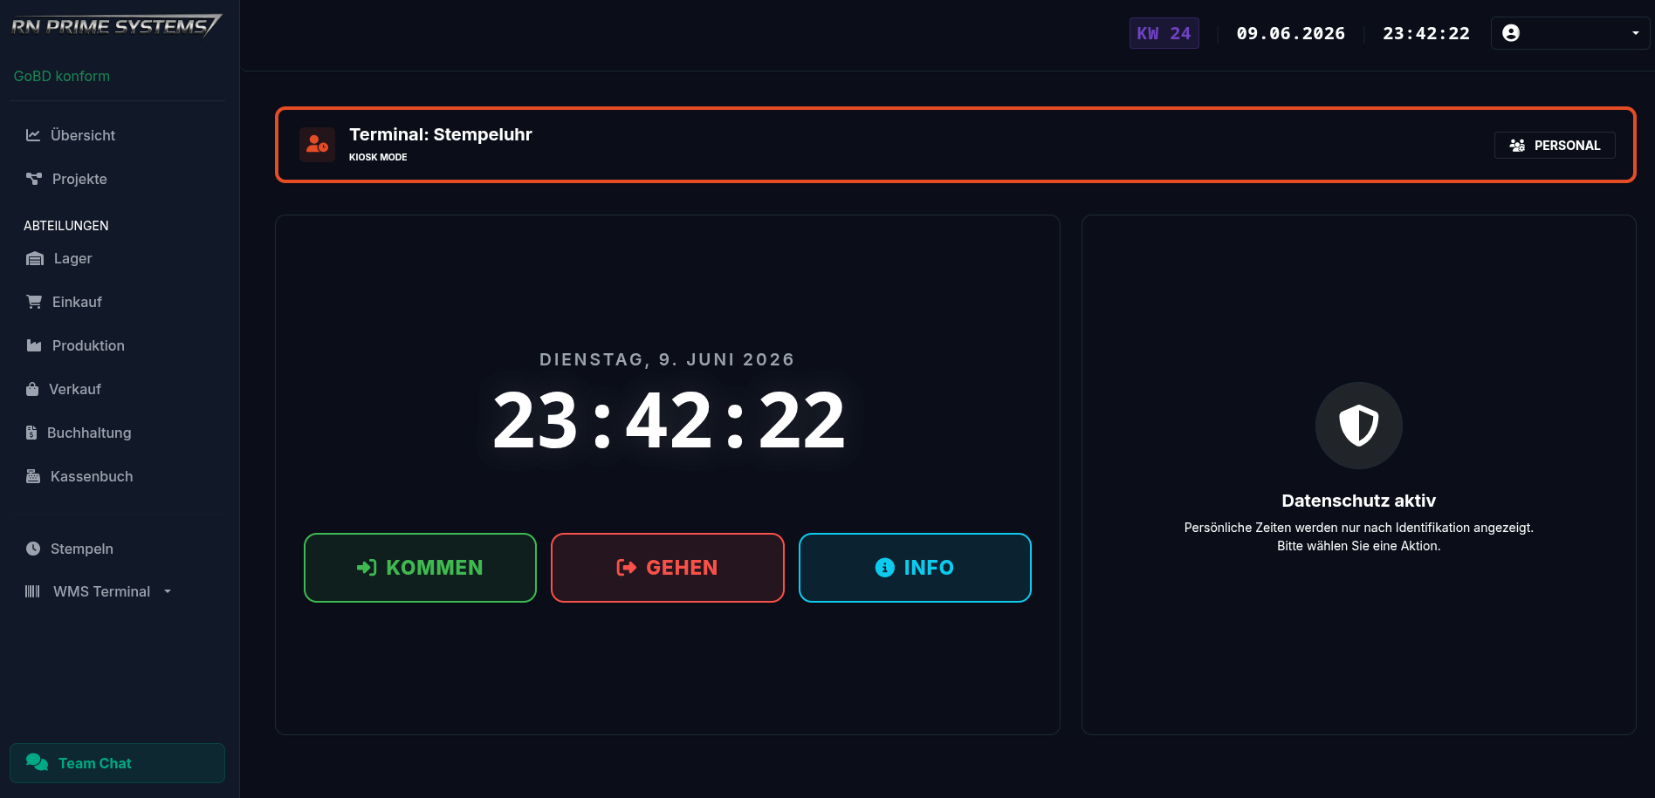Select the Lager department
This screenshot has height=798, width=1655.
point(118,258)
